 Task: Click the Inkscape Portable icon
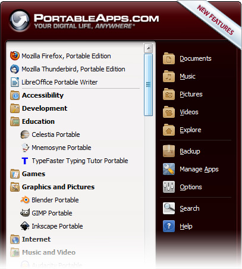point(25,226)
